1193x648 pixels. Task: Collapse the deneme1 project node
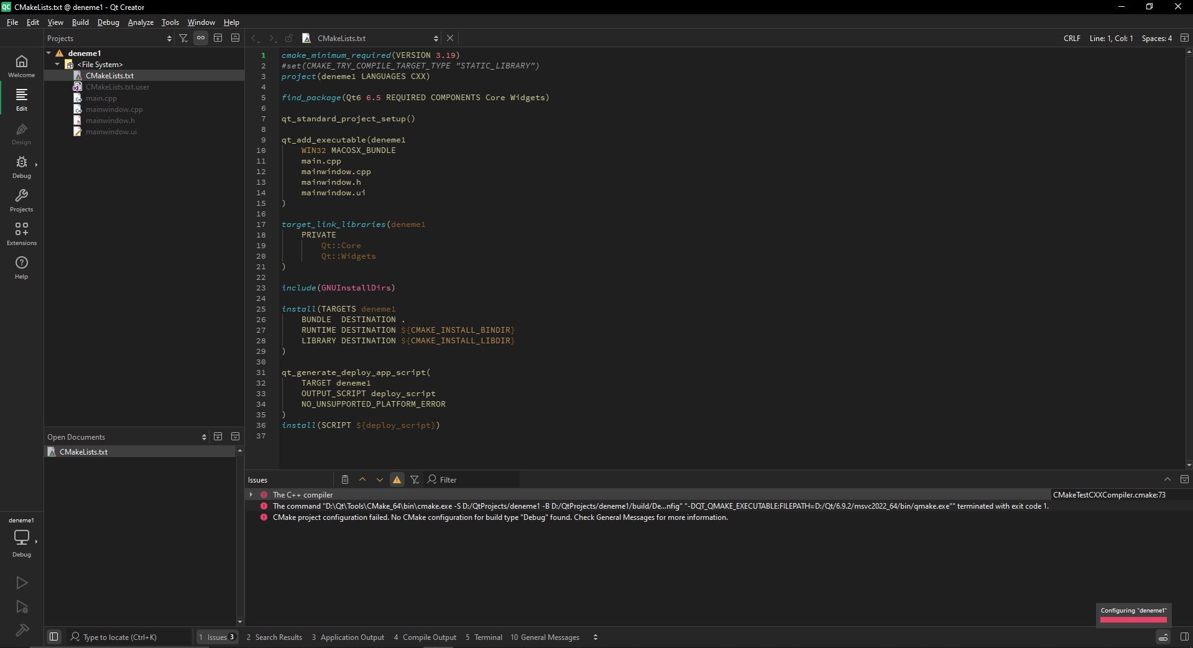pyautogui.click(x=49, y=53)
